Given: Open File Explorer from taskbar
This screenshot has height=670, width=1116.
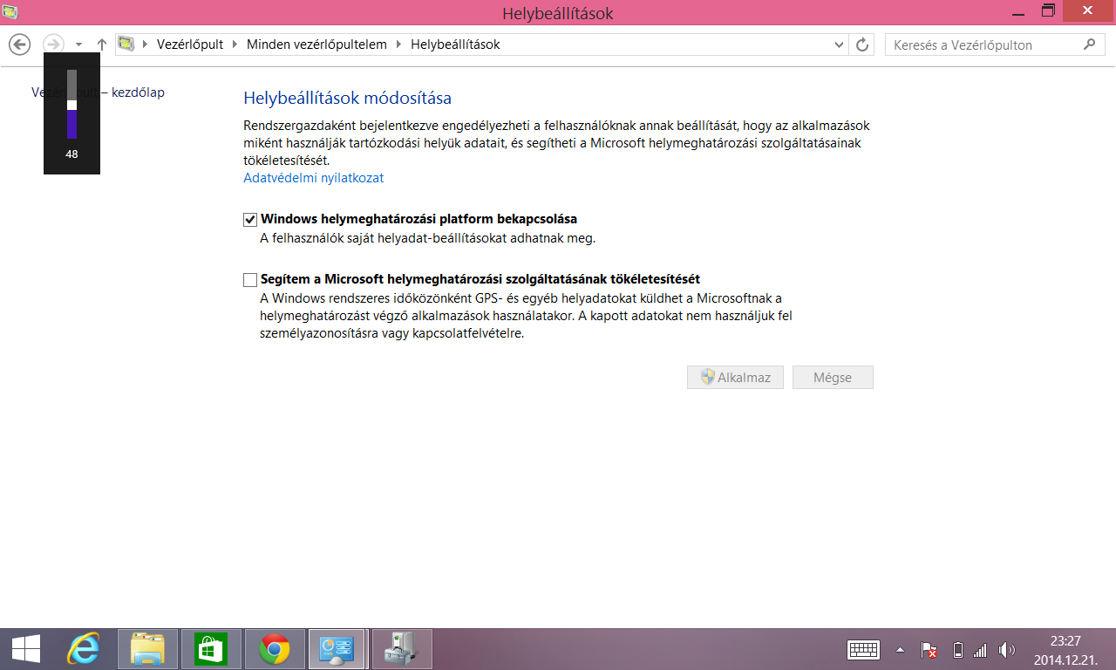Looking at the screenshot, I should point(147,650).
